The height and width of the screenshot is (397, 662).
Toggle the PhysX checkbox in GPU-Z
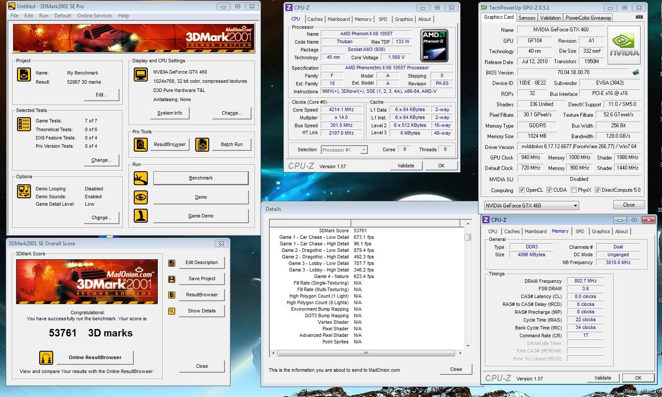tap(574, 190)
